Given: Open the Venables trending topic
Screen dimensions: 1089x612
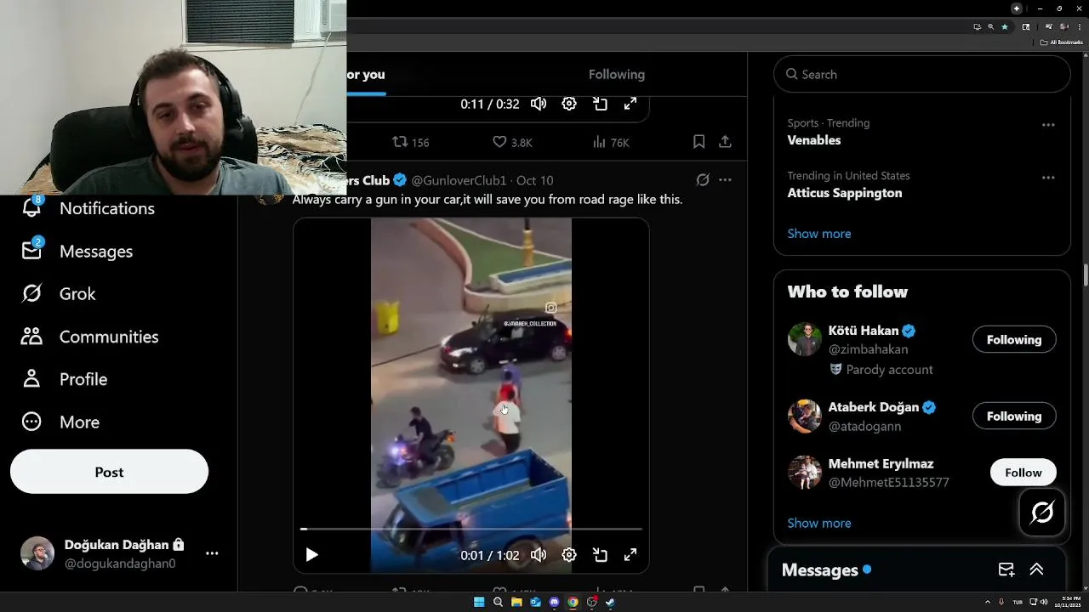Looking at the screenshot, I should coord(814,140).
